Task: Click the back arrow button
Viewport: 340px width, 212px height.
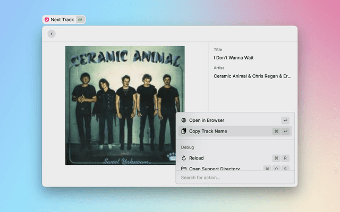Action: click(x=52, y=34)
